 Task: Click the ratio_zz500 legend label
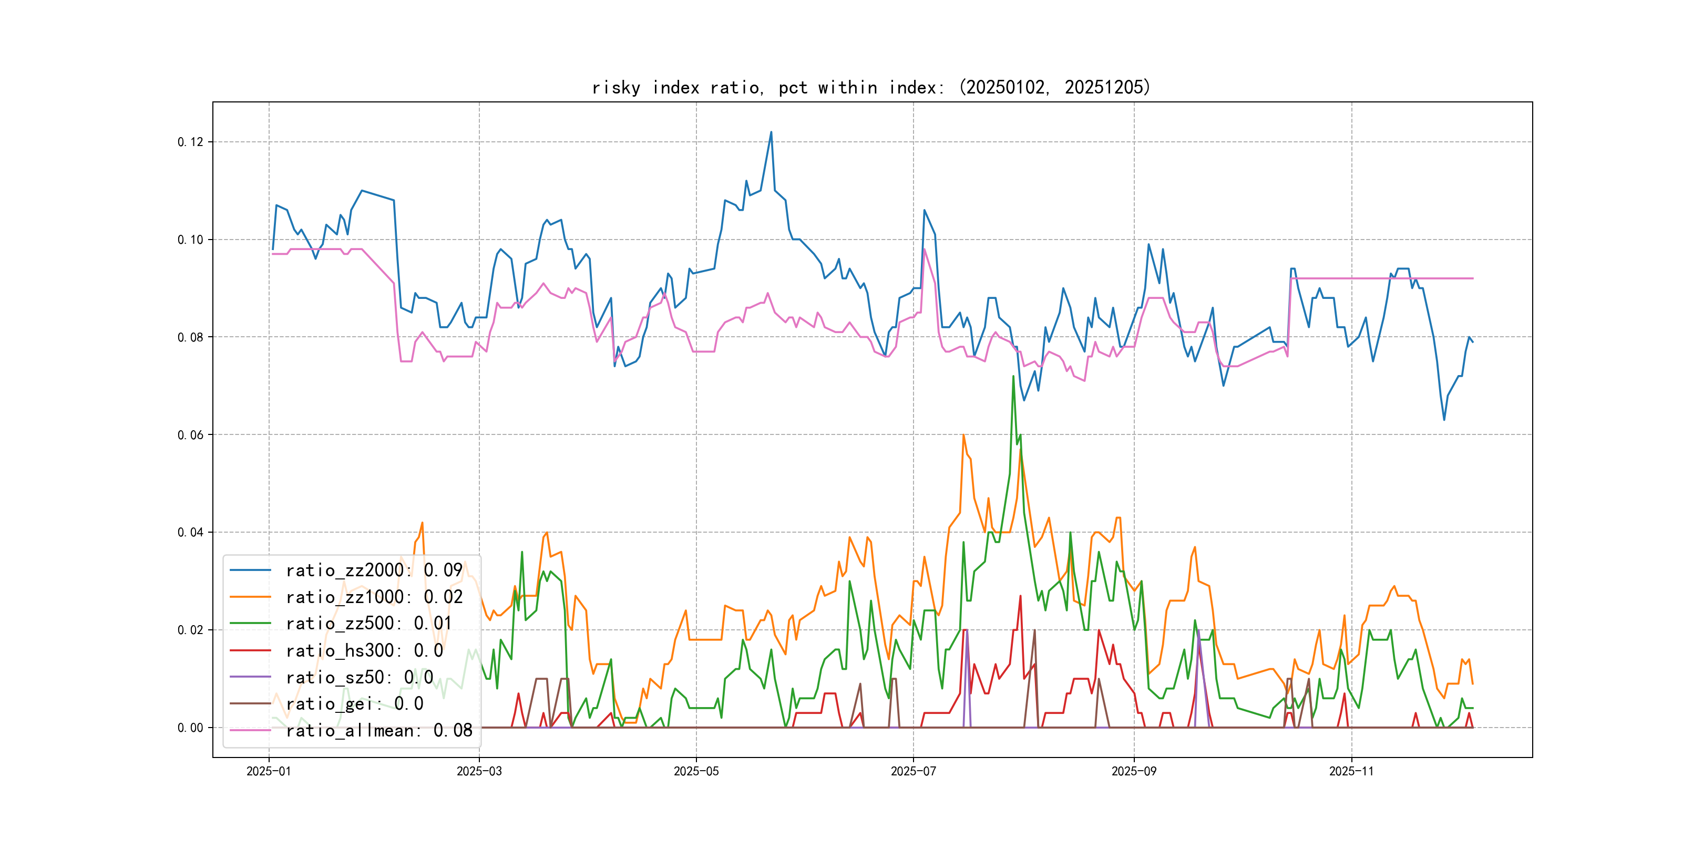tap(368, 624)
